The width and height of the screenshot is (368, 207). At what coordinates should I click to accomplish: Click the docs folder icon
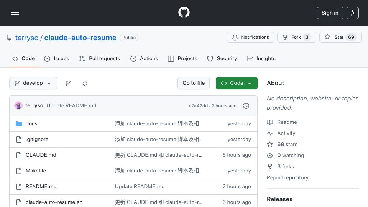(19, 124)
